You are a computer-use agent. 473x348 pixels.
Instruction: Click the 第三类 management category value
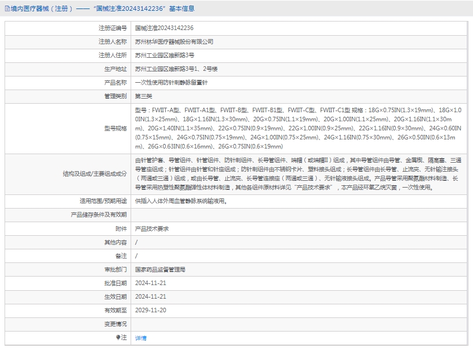[144, 96]
